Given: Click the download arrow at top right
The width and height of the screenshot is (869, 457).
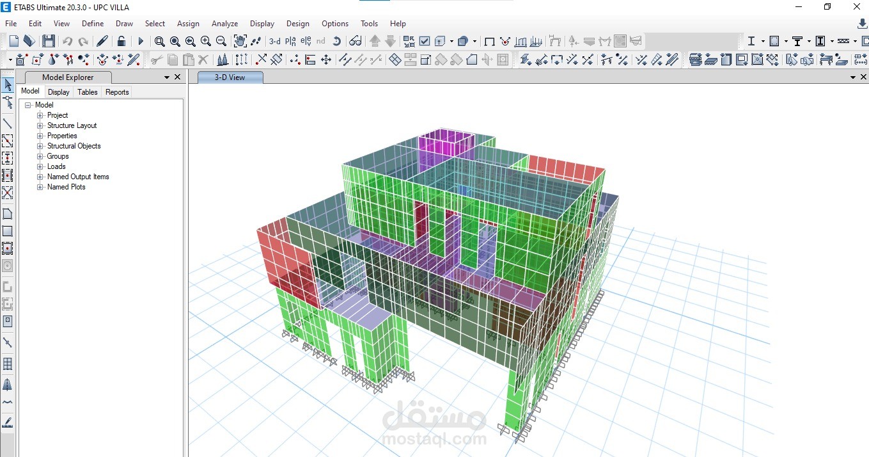Looking at the screenshot, I should coord(863,24).
